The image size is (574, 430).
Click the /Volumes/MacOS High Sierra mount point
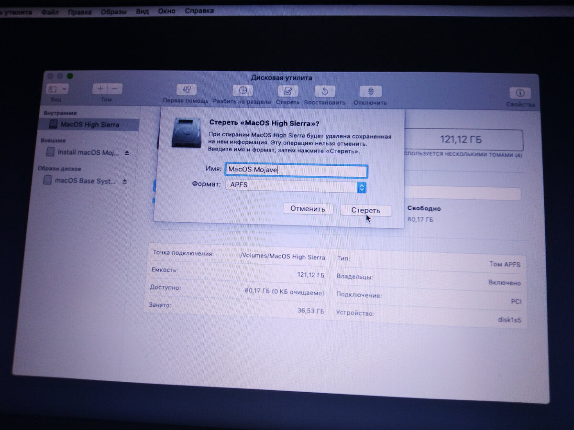pyautogui.click(x=283, y=257)
